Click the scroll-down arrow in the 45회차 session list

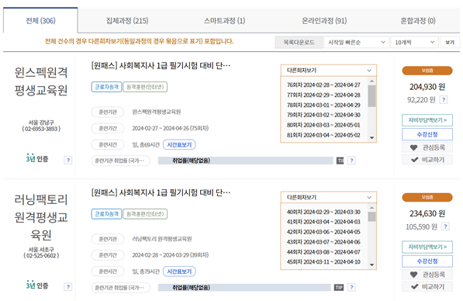coord(371,265)
